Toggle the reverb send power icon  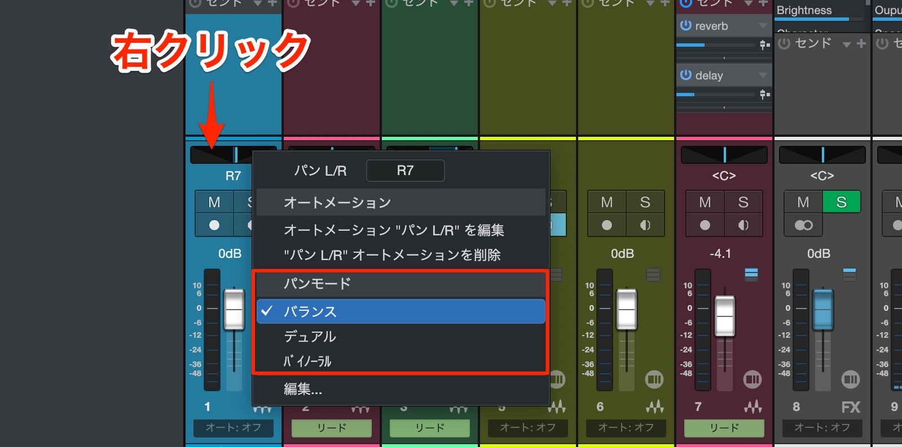[686, 25]
